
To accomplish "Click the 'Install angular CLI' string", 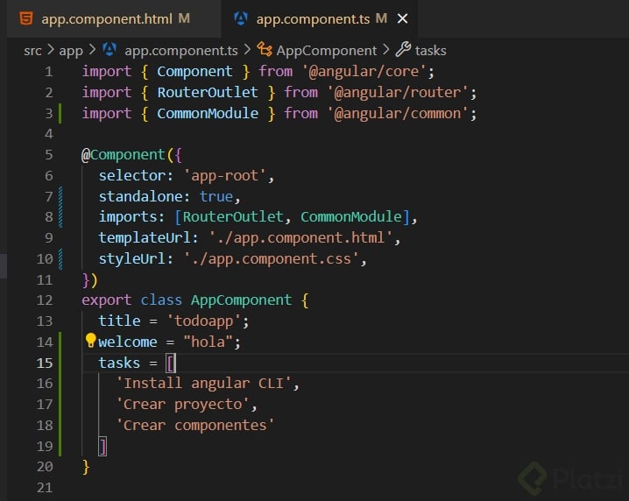I will point(204,384).
